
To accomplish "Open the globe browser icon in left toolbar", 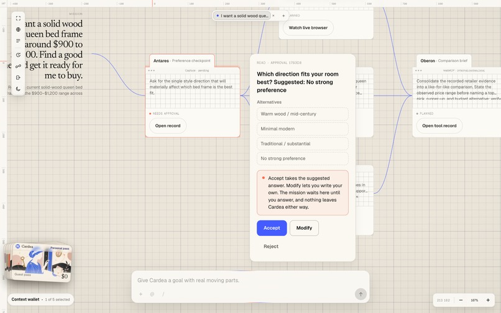I will click(18, 29).
